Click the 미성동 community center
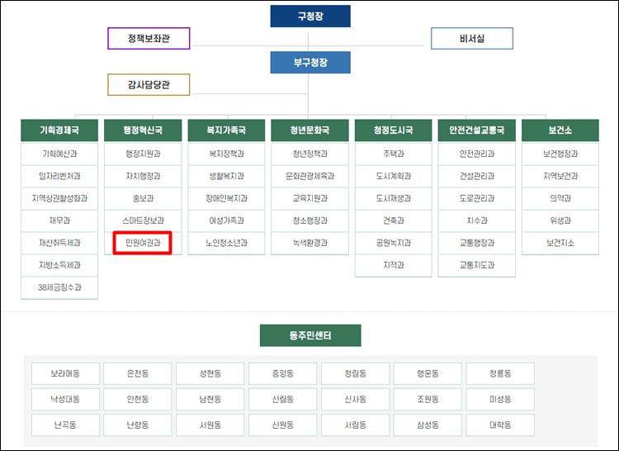The image size is (619, 451). [x=500, y=399]
